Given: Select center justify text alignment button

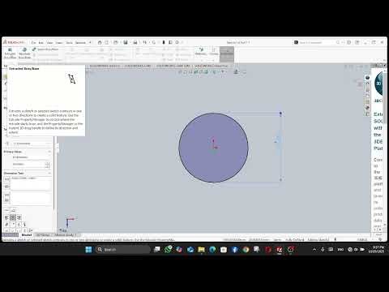Looking at the screenshot, I should (13, 217).
